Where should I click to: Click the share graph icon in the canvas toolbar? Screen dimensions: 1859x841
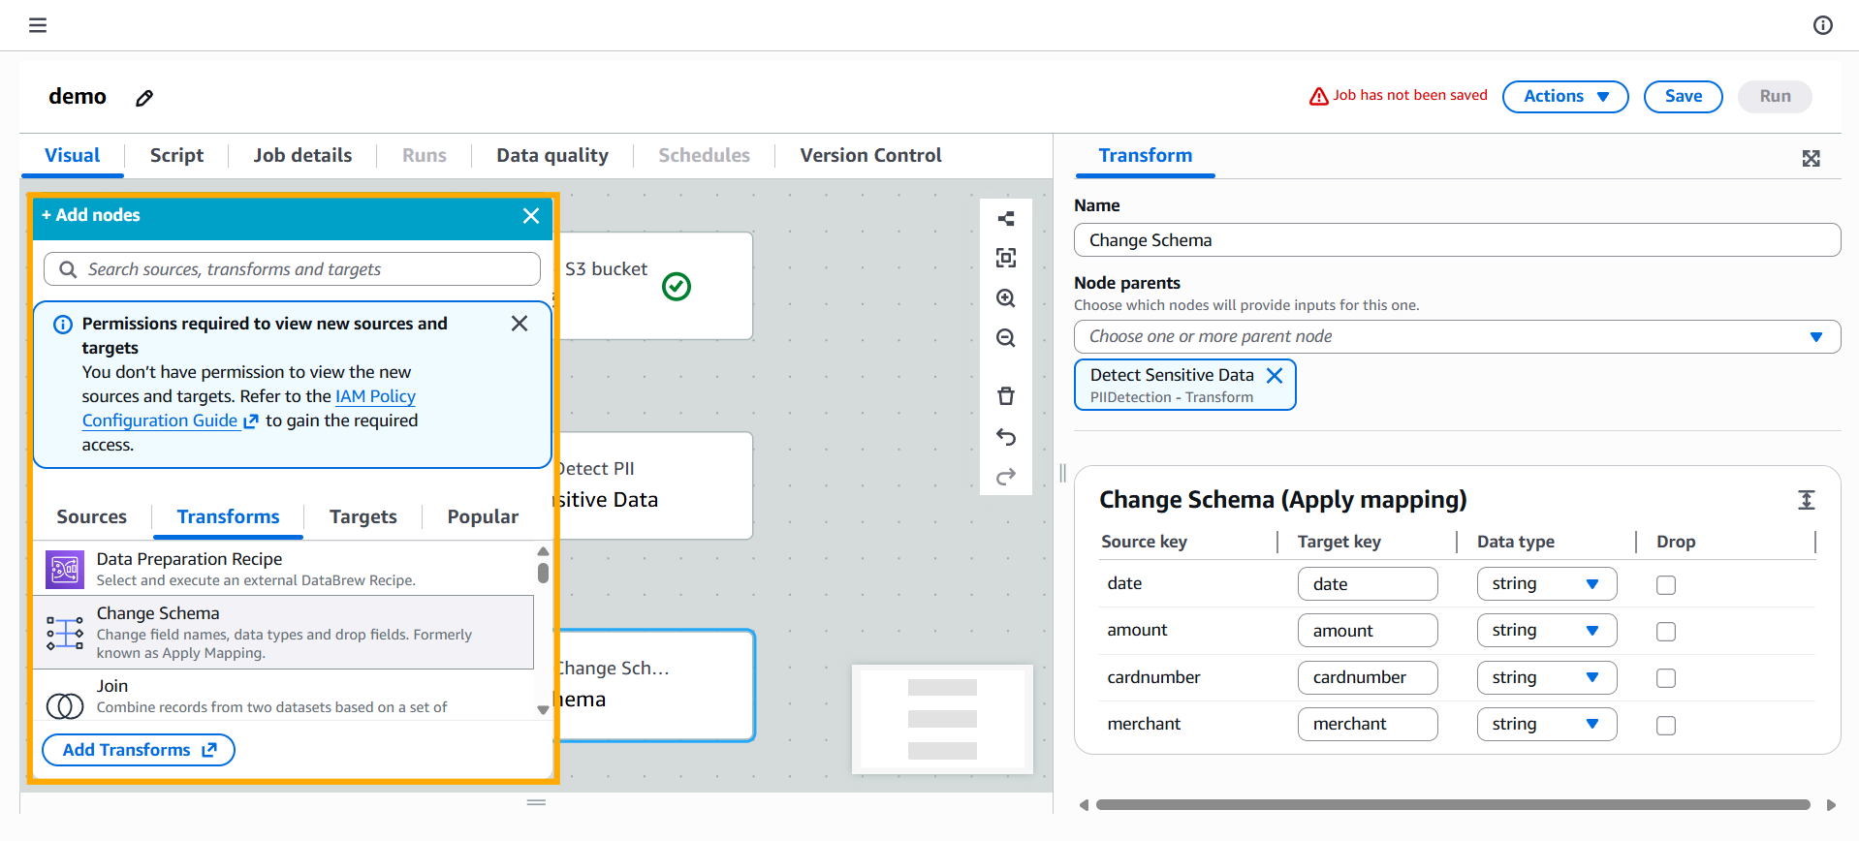click(x=1006, y=219)
